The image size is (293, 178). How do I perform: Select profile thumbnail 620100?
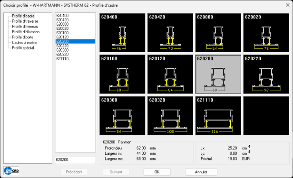click(122, 74)
